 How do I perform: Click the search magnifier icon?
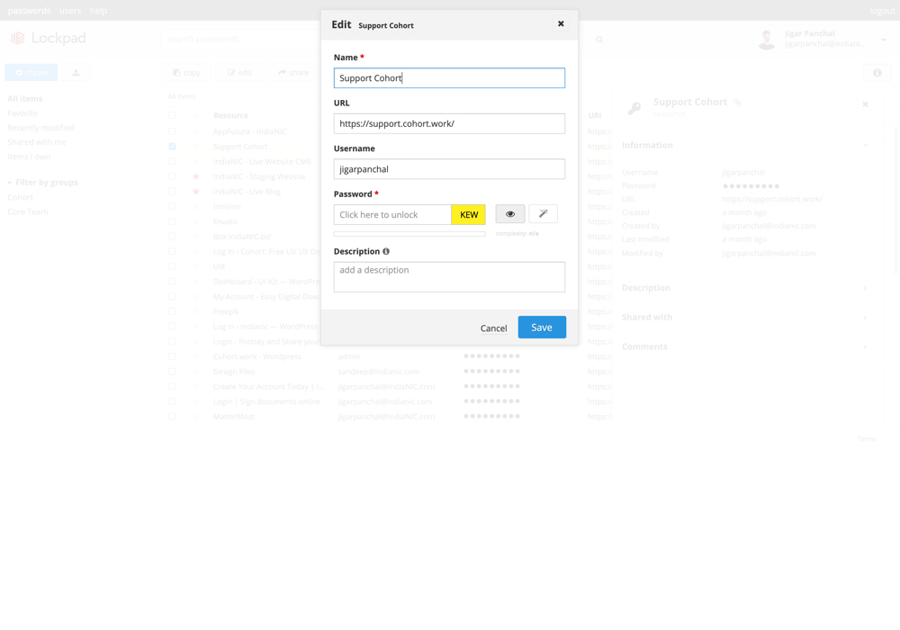[x=599, y=40]
